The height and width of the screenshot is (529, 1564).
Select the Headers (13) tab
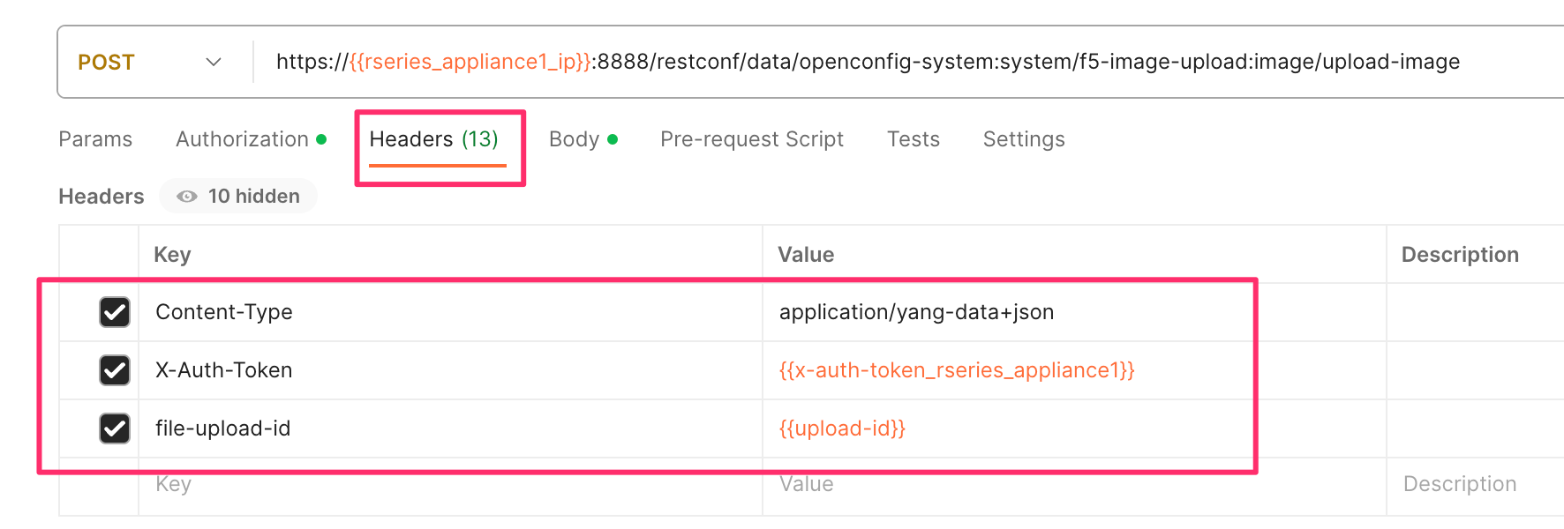click(x=434, y=139)
